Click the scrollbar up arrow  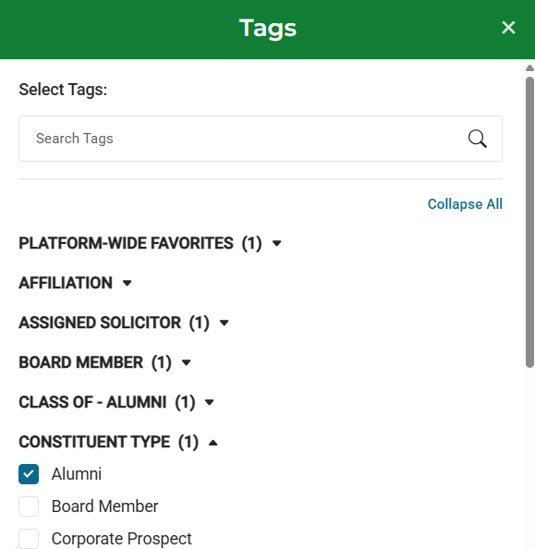point(529,67)
